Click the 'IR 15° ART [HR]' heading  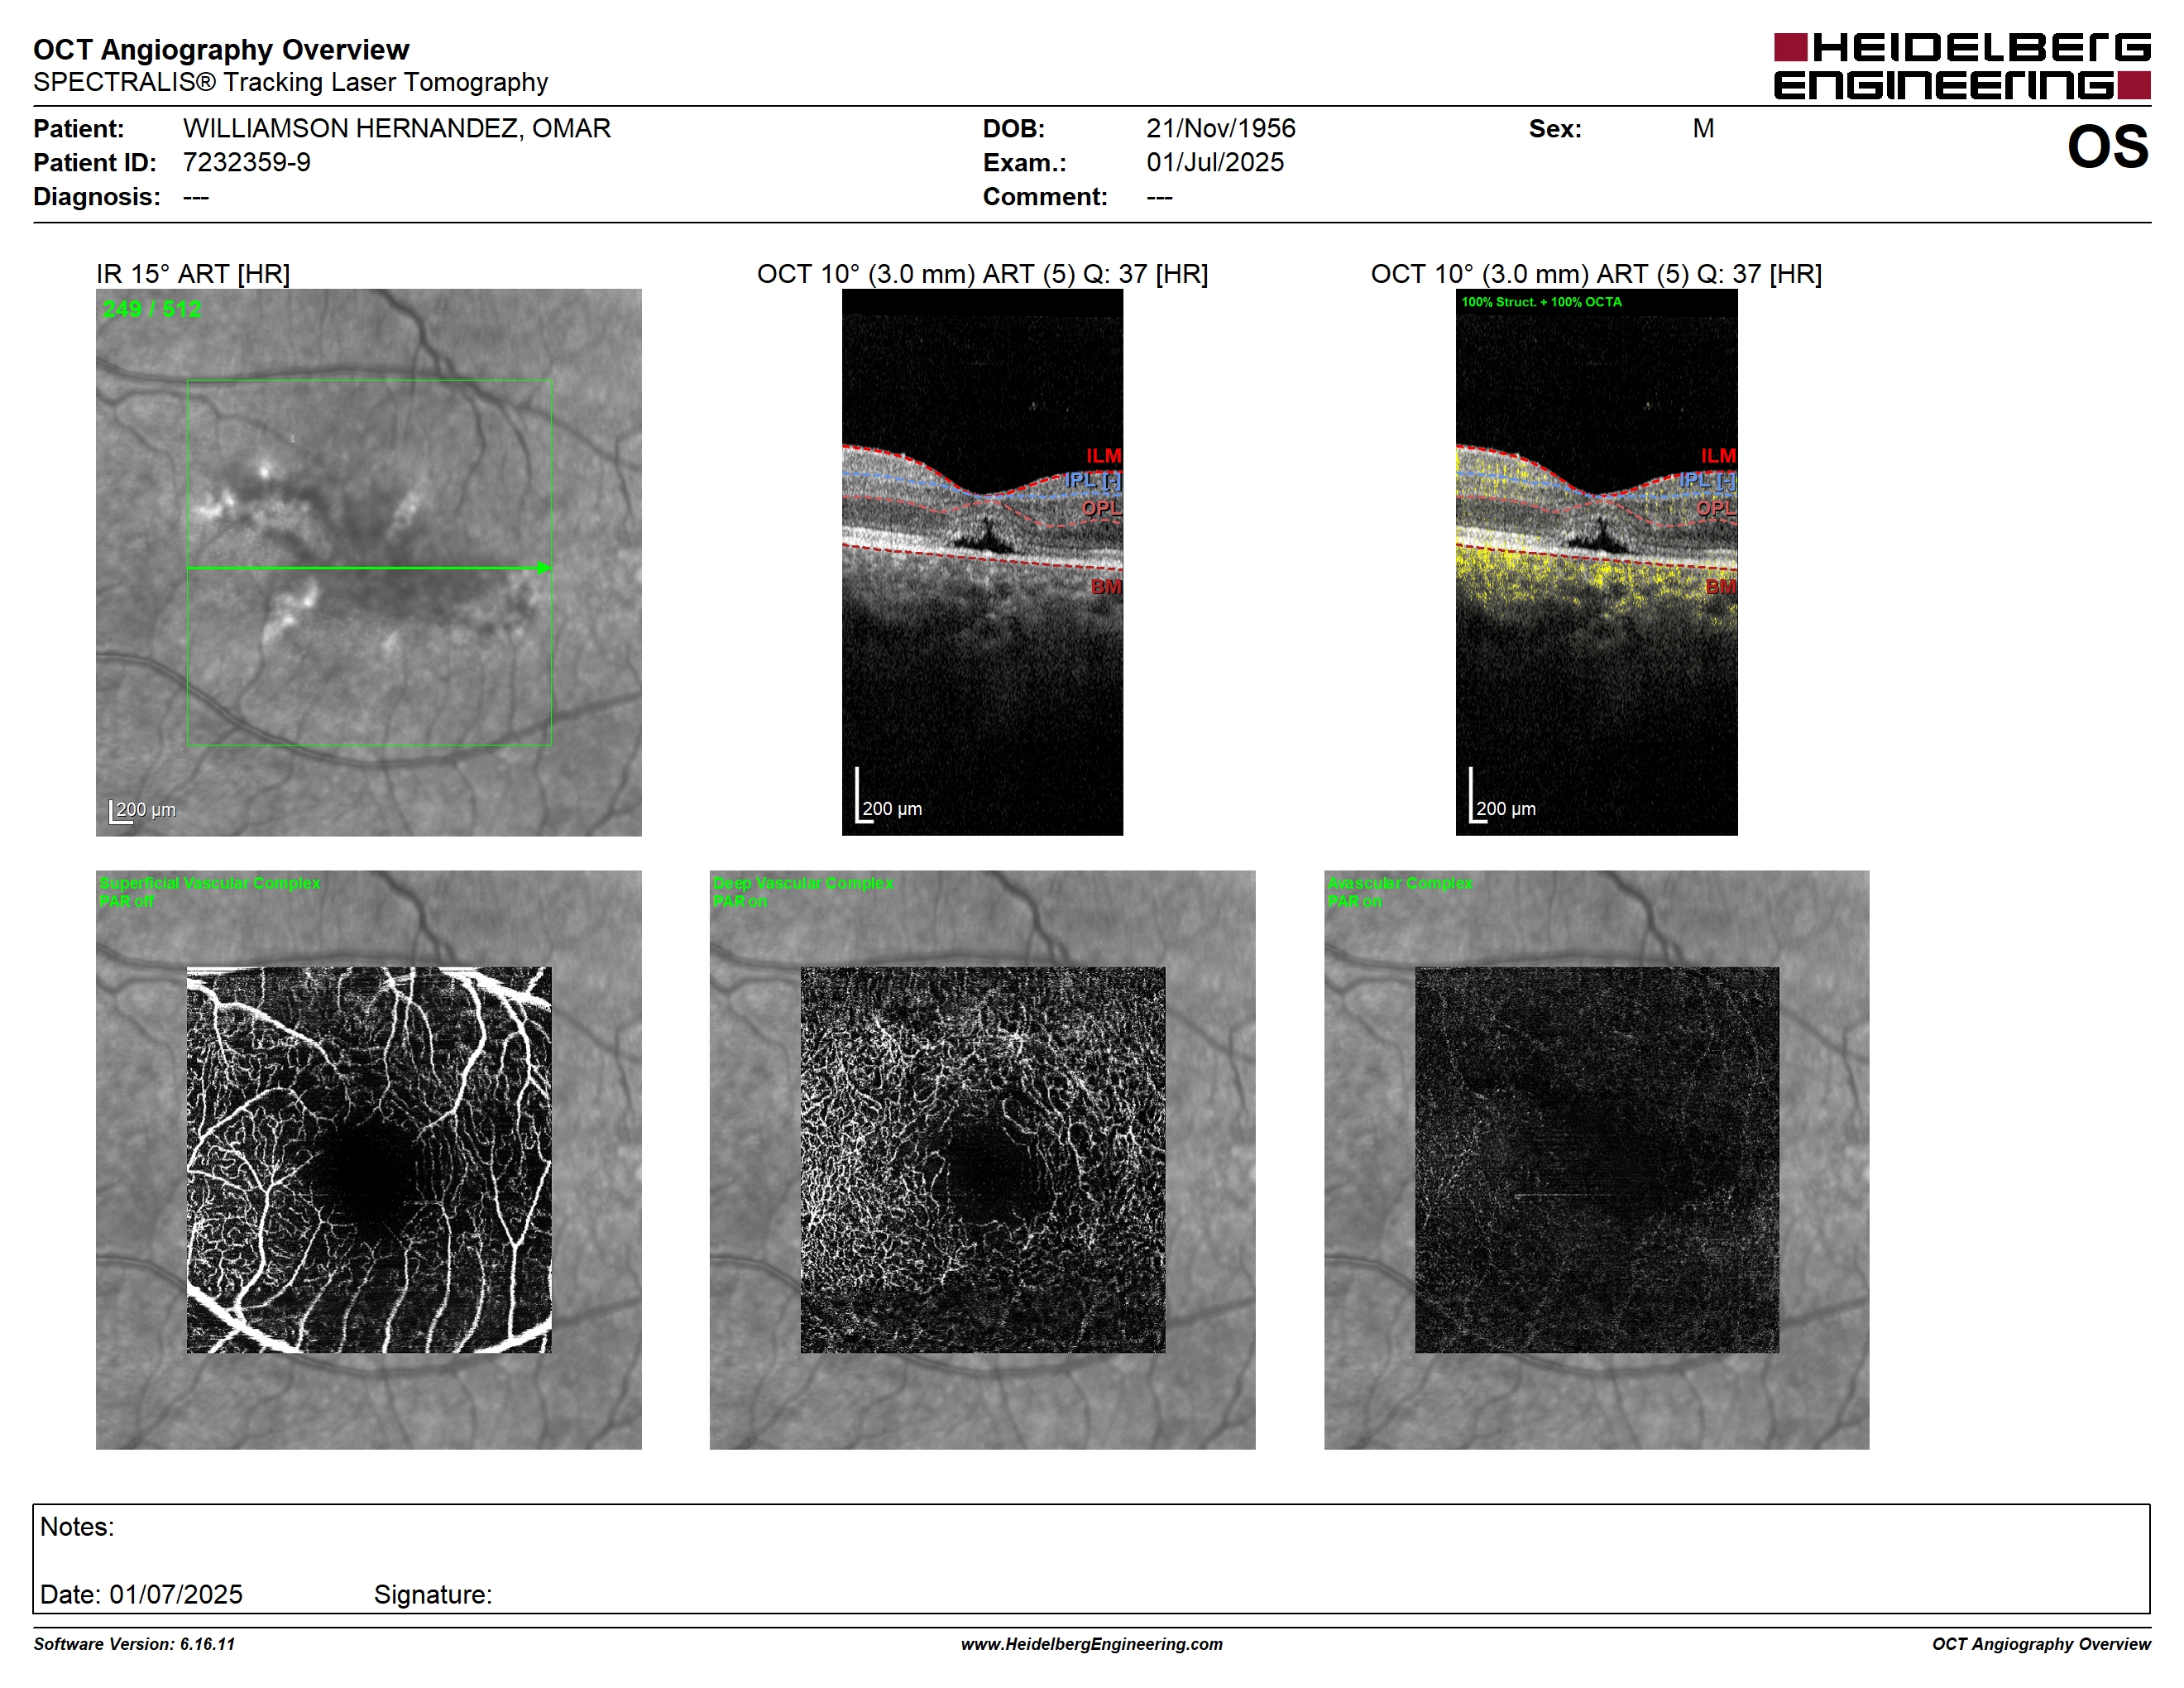193,274
